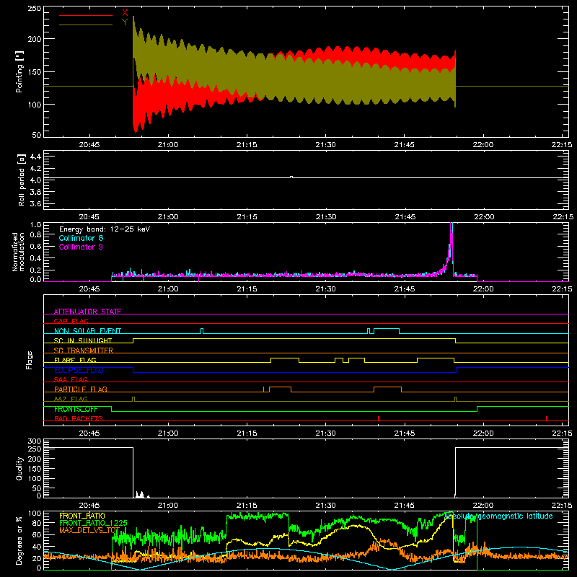Viewport: 577px width, 577px height.
Task: Click the GAP_FLAG label
Action: [x=71, y=321]
